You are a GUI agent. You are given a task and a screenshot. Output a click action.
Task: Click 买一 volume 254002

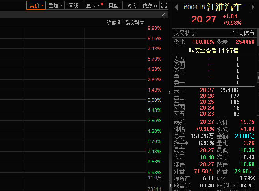[230, 90]
